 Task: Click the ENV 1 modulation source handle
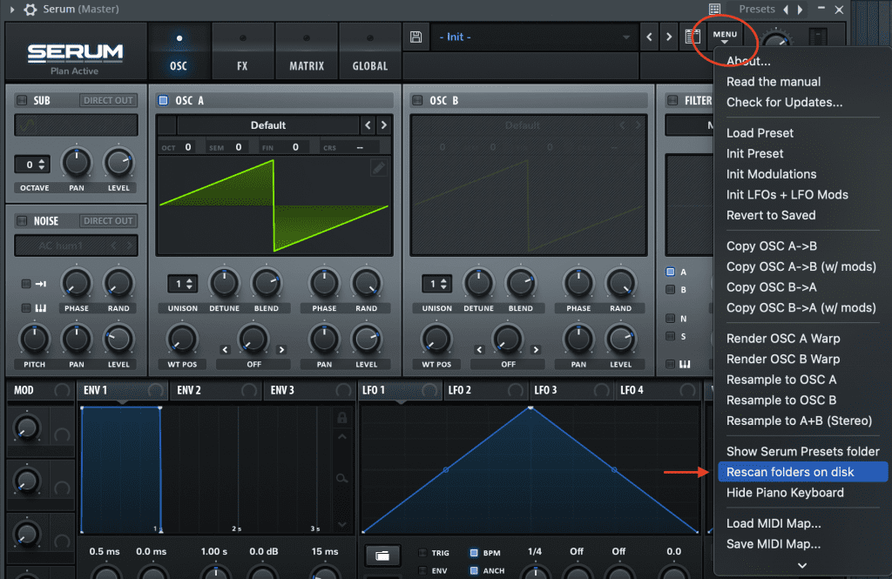pyautogui.click(x=155, y=390)
